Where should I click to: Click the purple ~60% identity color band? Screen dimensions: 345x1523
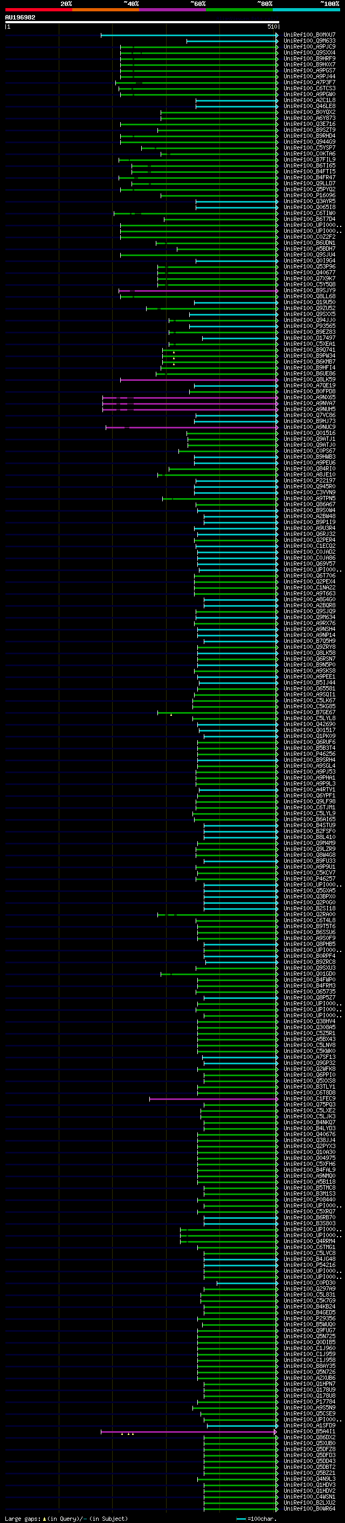(x=172, y=10)
